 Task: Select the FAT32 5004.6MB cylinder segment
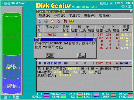tap(12, 67)
